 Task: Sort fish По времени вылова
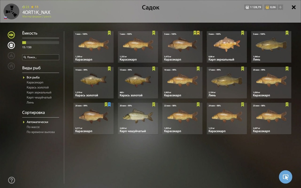[41, 132]
